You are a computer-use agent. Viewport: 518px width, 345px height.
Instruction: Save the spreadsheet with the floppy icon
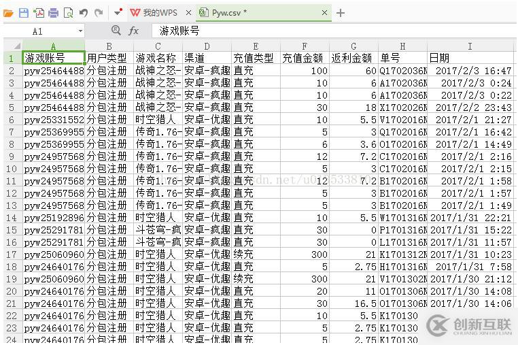[24, 13]
